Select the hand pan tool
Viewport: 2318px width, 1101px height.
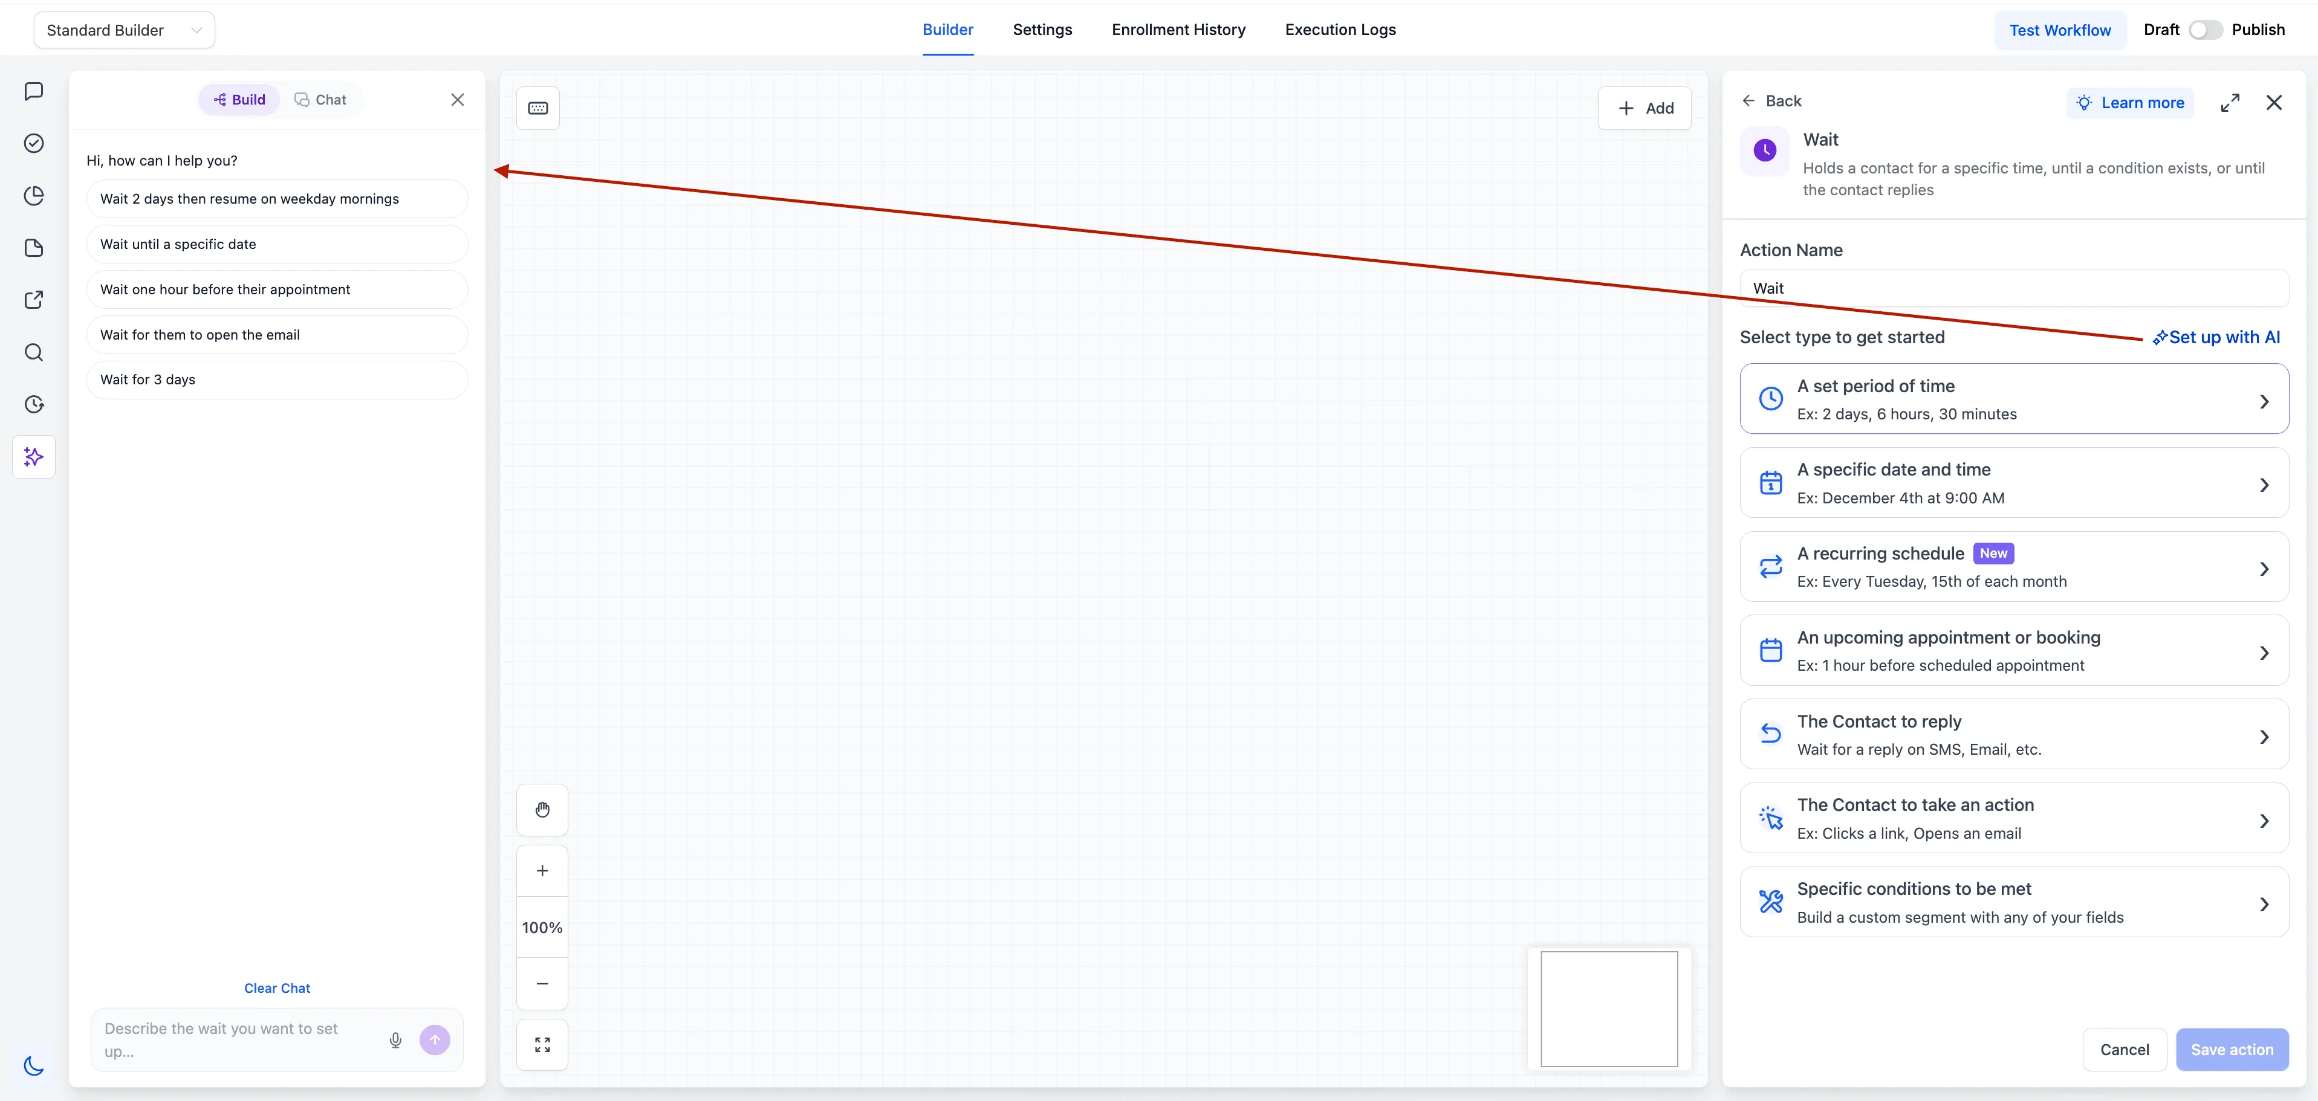542,810
